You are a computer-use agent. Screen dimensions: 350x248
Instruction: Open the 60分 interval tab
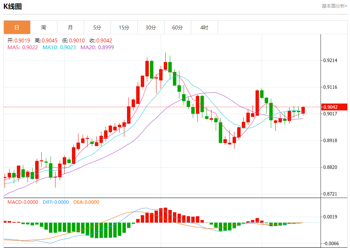(178, 27)
